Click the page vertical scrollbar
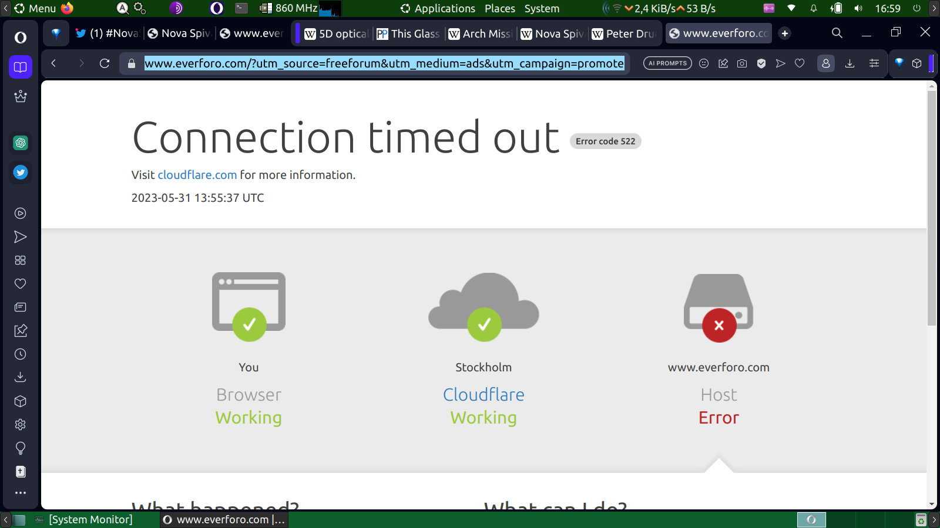This screenshot has height=528, width=940. click(x=932, y=208)
